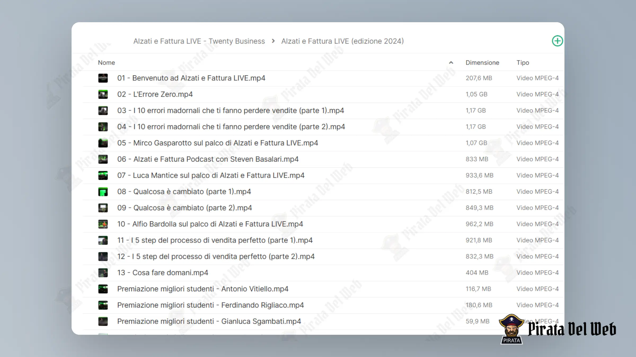Click thumbnail of 12 - I 5 step (parte 2)
This screenshot has width=636, height=357.
pyautogui.click(x=103, y=257)
